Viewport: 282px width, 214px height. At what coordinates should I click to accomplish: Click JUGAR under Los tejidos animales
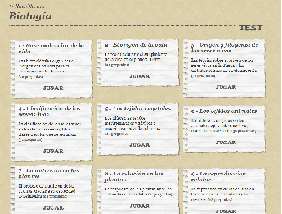coord(226,143)
